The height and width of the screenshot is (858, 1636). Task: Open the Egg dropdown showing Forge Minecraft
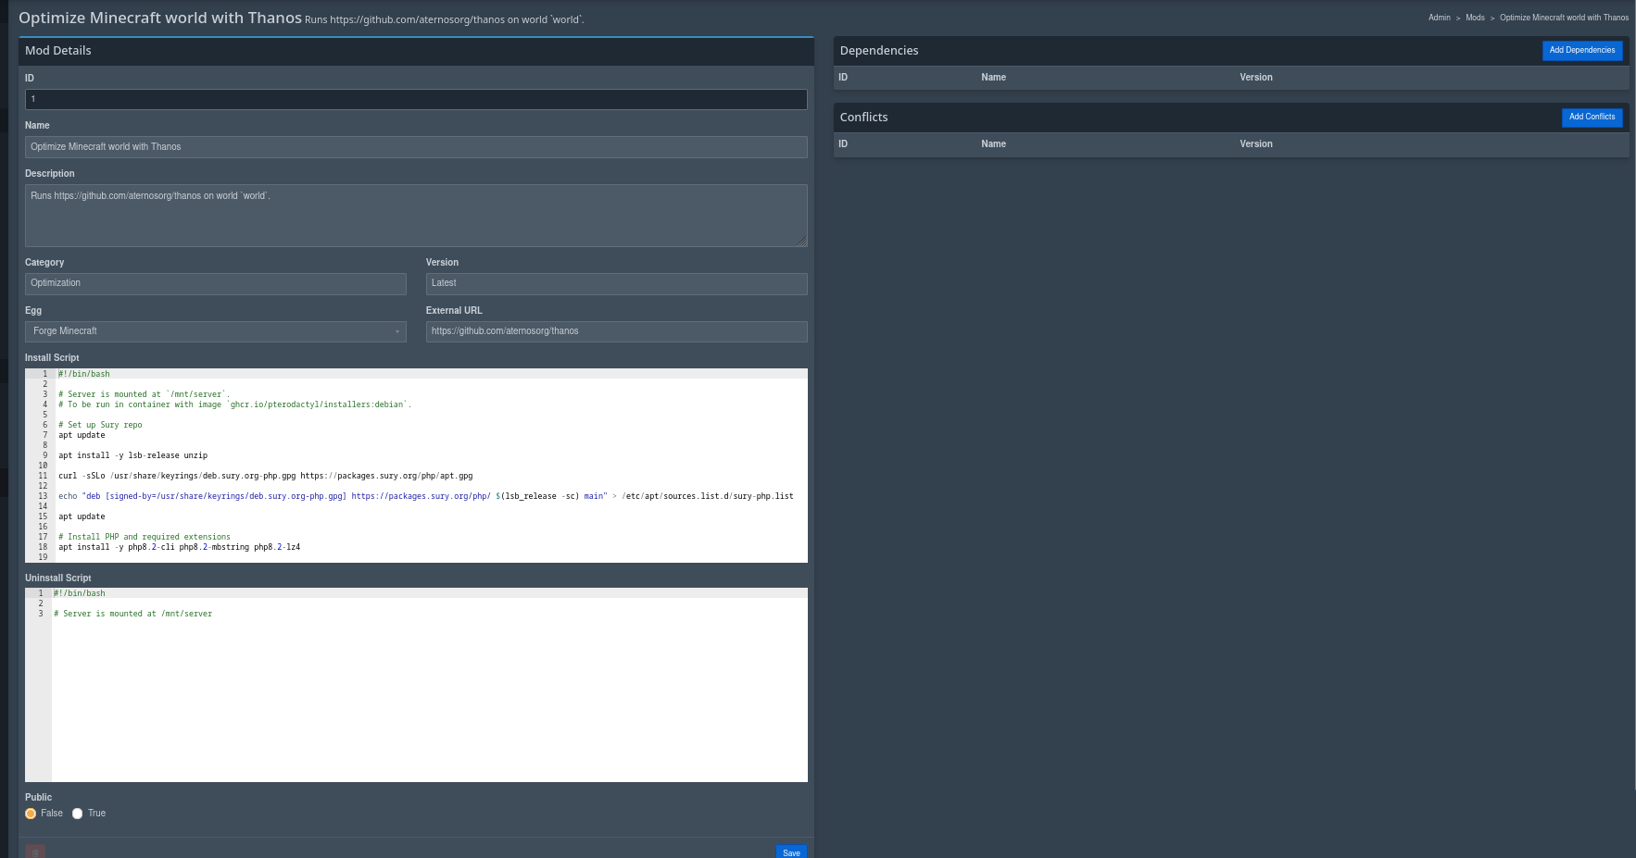216,331
